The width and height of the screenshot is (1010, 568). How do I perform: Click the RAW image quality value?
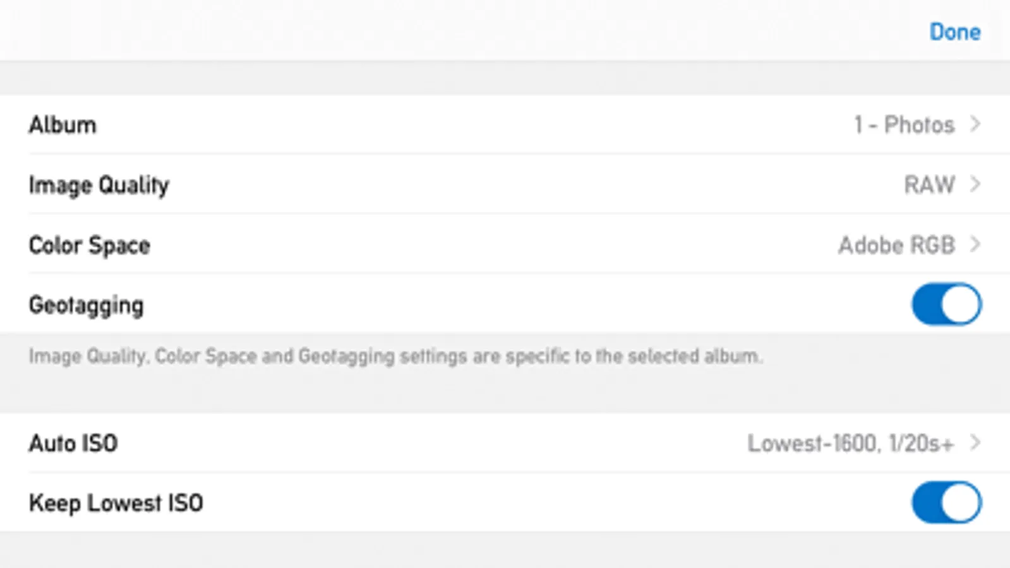click(929, 185)
